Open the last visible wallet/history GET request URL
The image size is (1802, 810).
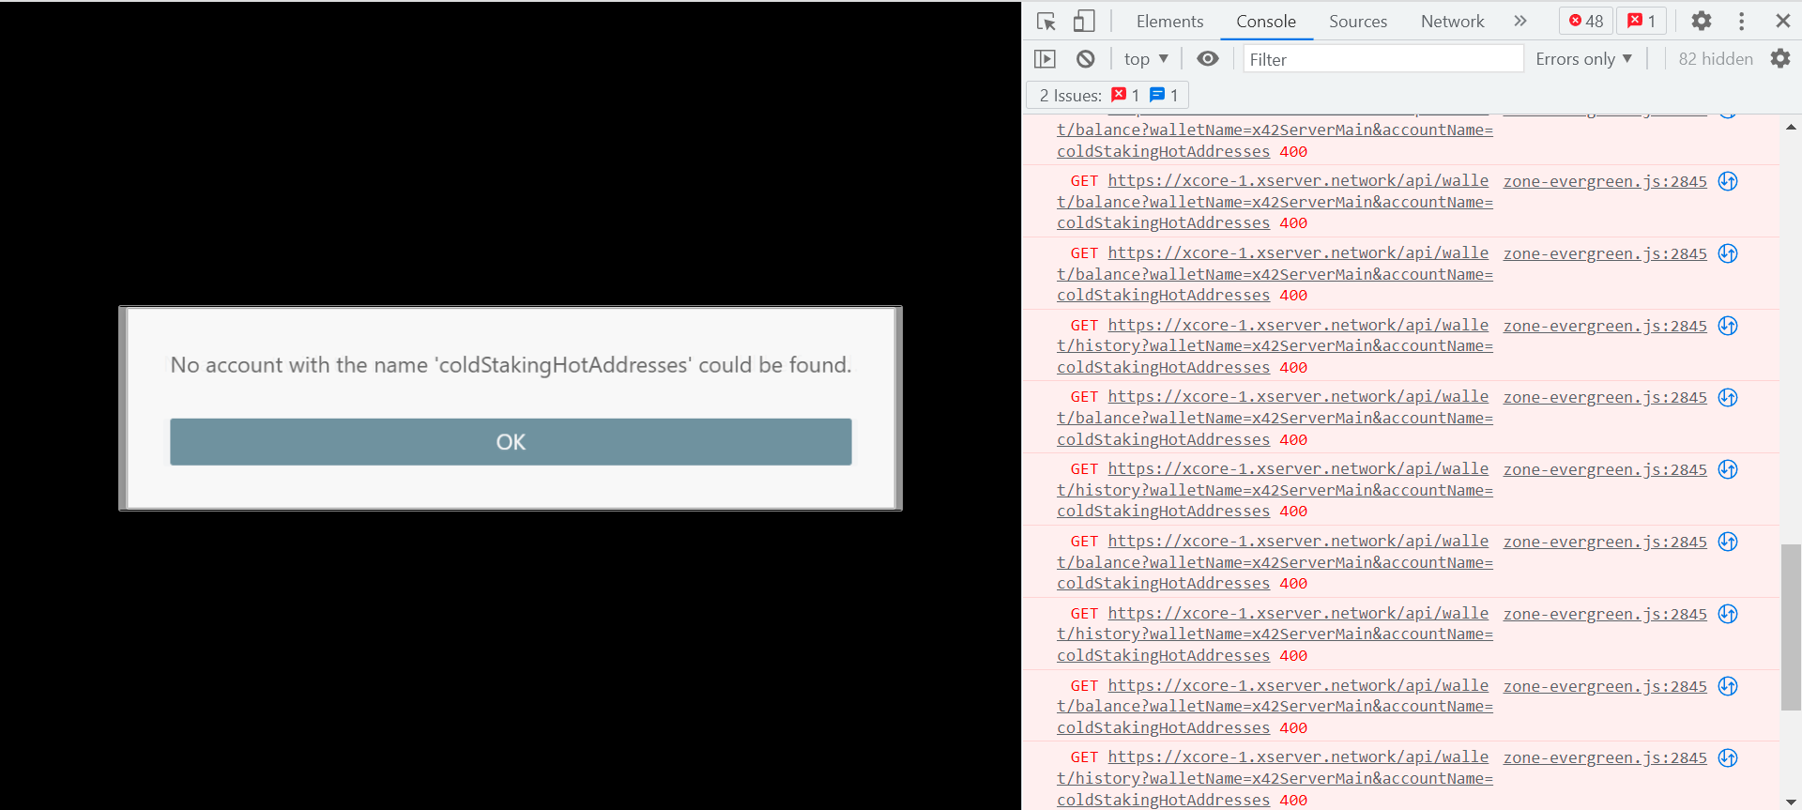pos(1275,778)
